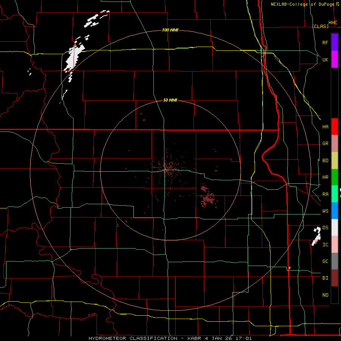Click the 50 NMI range ring label
Image resolution: width=341 pixels, height=341 pixels.
pos(170,100)
